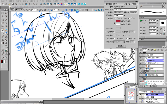Toggle the 入り checkbox
Image resolution: width=167 pixels, height=104 pixels.
coord(141,27)
